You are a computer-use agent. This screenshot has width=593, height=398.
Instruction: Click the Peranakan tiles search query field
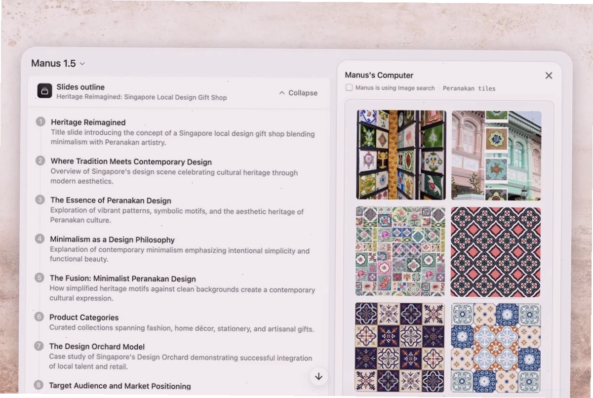[x=469, y=88]
